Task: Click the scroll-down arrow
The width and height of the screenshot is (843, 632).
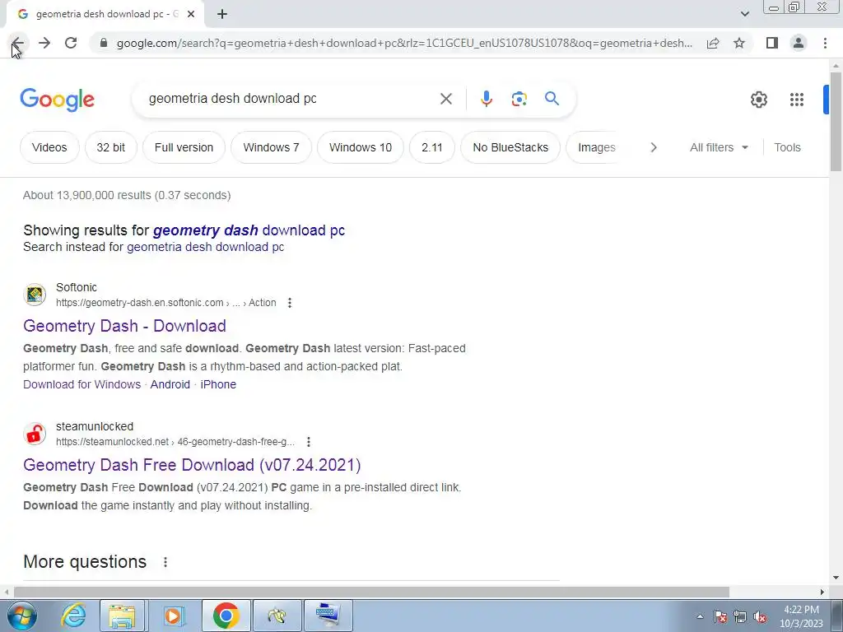Action: [836, 579]
